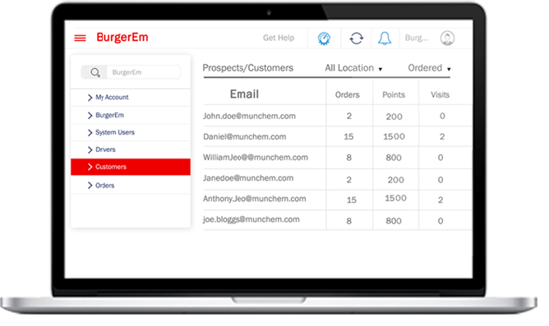Open notifications bell icon
This screenshot has width=549, height=326.
pyautogui.click(x=385, y=38)
